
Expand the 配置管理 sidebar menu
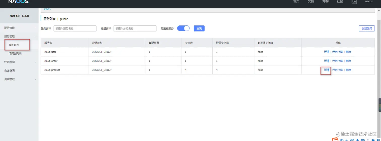pos(19,28)
